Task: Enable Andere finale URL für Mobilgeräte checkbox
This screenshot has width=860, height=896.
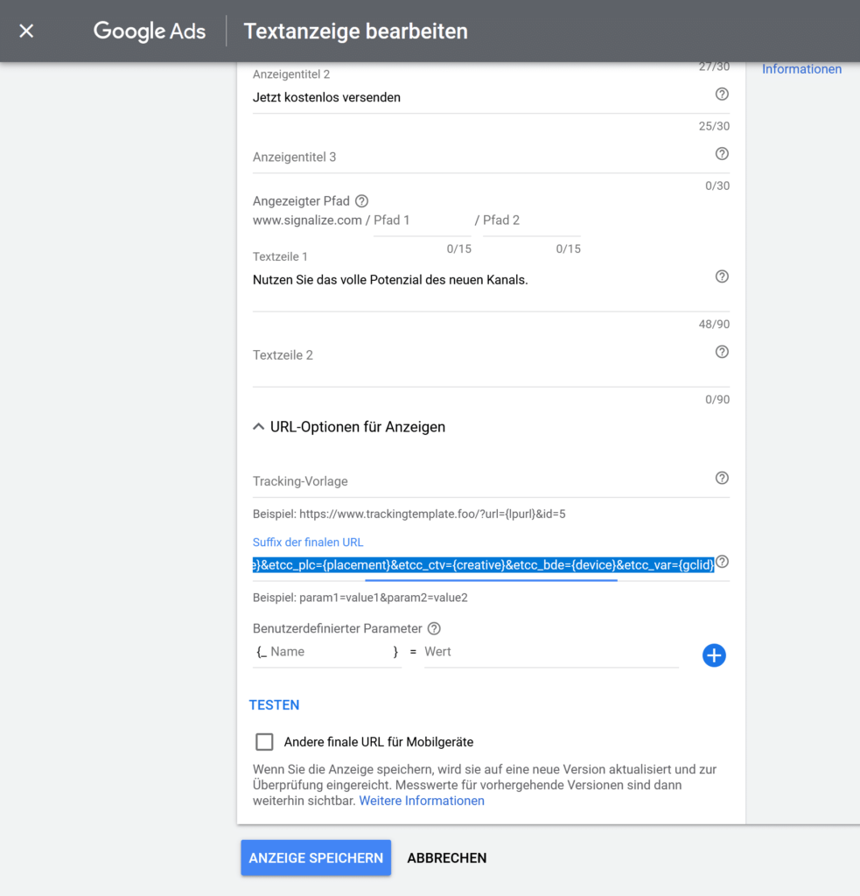Action: click(x=264, y=742)
